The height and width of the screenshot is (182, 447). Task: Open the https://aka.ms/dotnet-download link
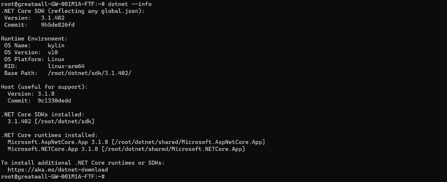tap(58, 170)
